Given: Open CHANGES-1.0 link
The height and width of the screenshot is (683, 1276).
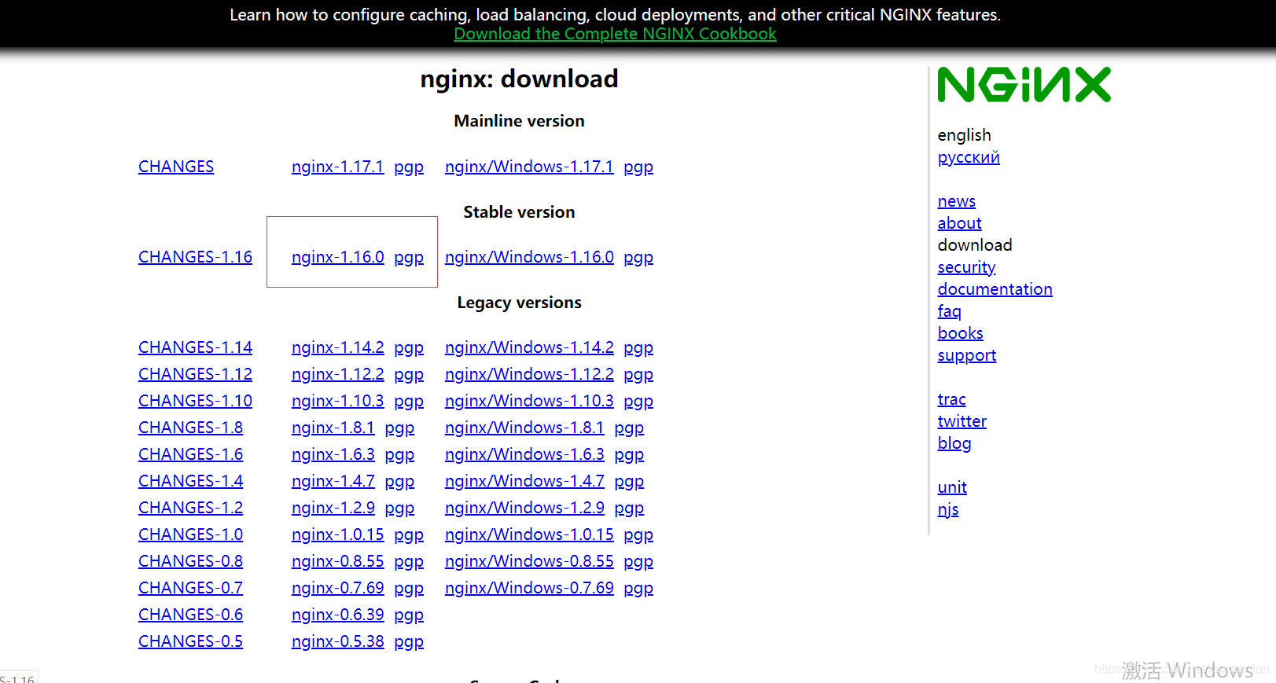Looking at the screenshot, I should (x=191, y=534).
